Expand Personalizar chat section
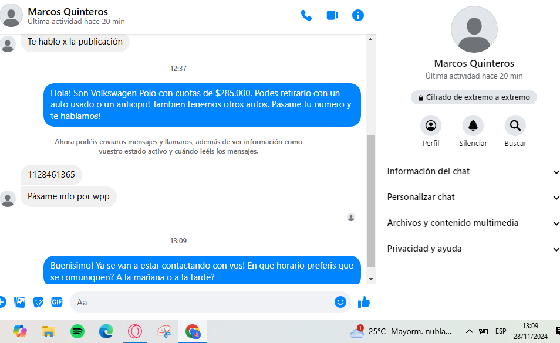The width and height of the screenshot is (560, 343). point(473,197)
